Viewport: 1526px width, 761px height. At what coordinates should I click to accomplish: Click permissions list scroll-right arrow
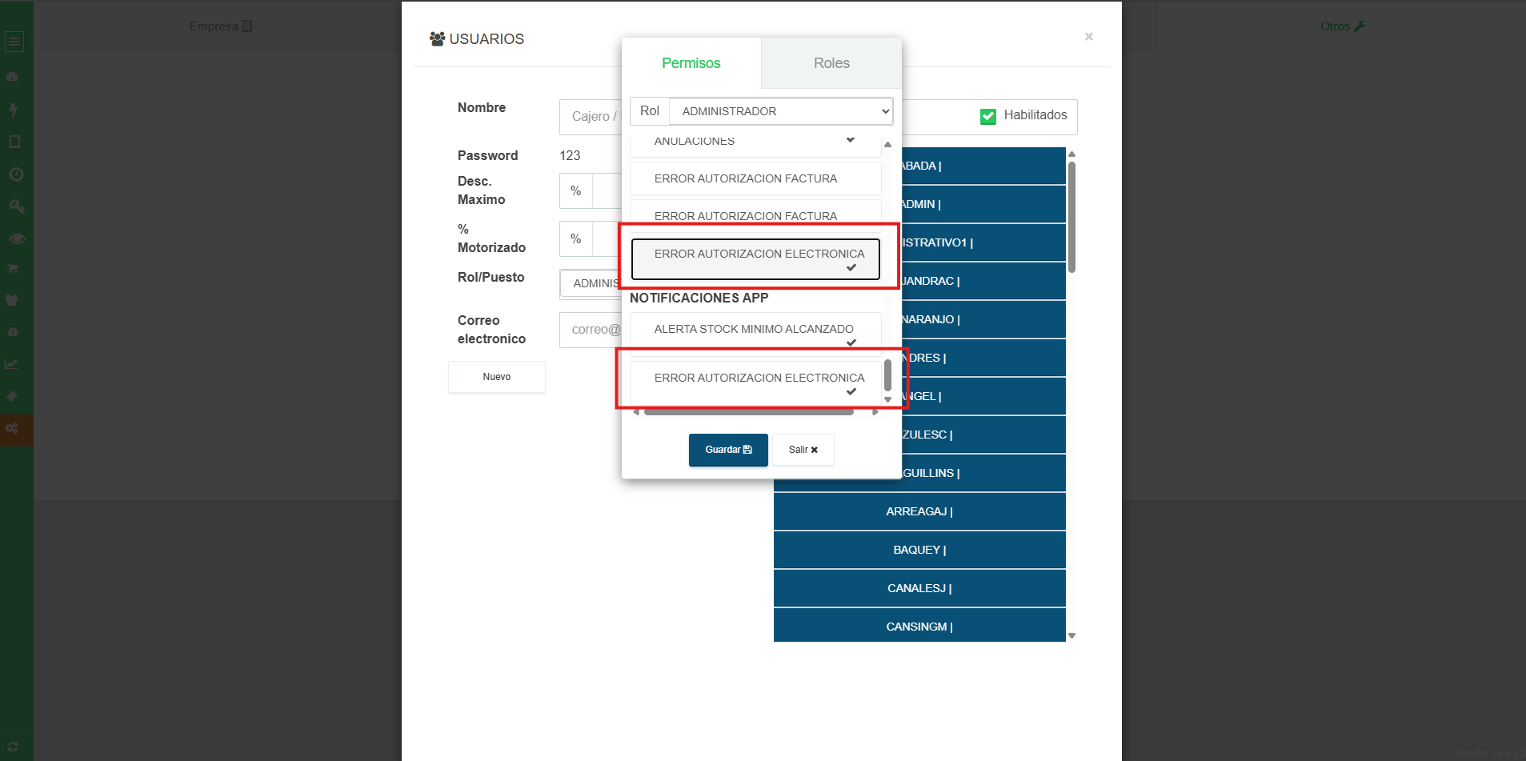[x=875, y=412]
